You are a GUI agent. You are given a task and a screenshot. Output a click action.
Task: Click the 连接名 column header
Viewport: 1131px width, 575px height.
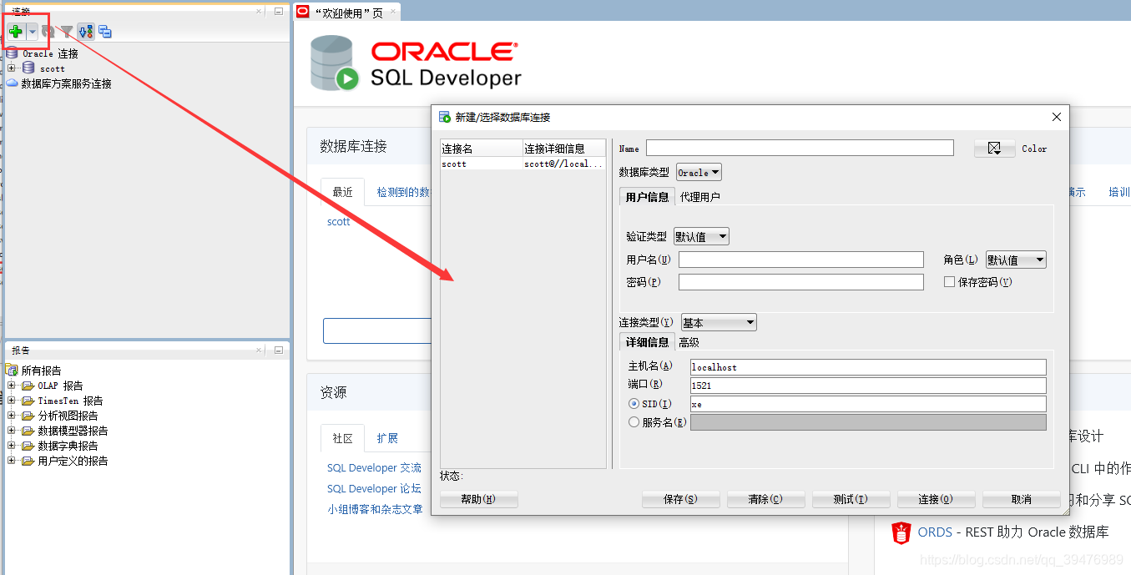tap(482, 149)
